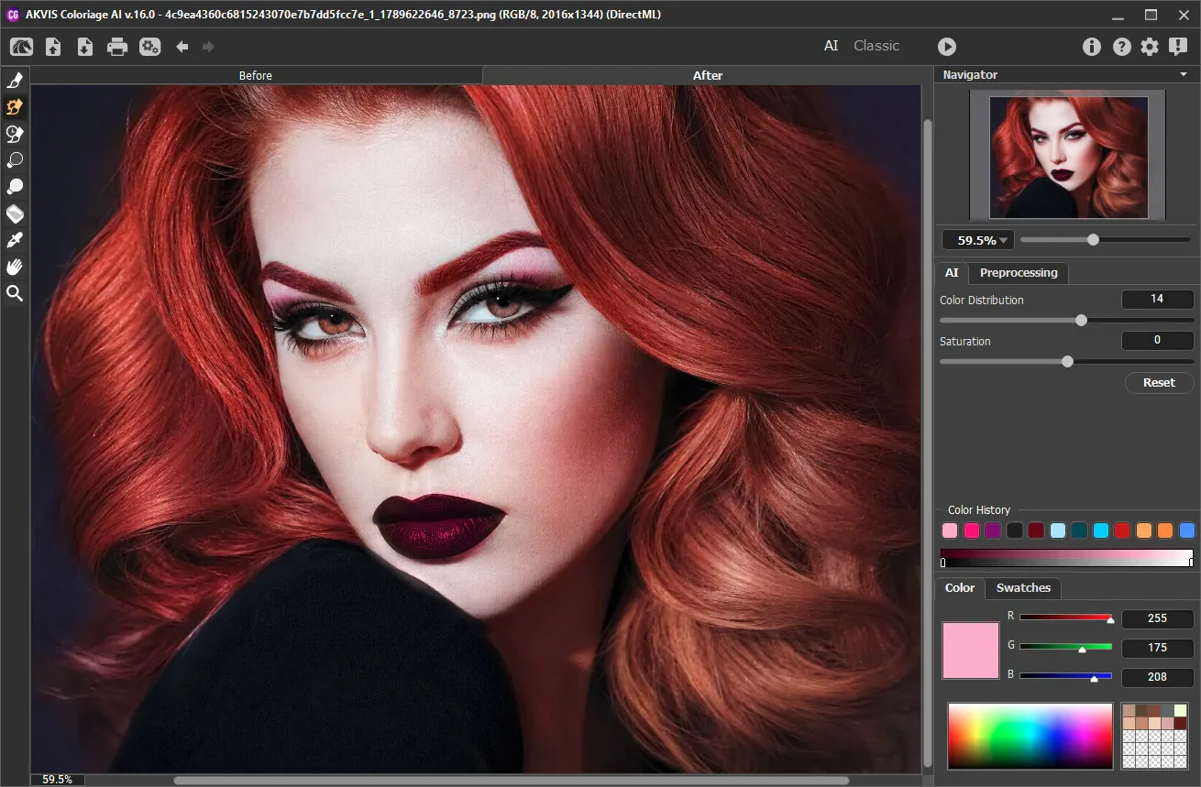Open the preferences gear icon
This screenshot has width=1201, height=787.
coord(1150,47)
